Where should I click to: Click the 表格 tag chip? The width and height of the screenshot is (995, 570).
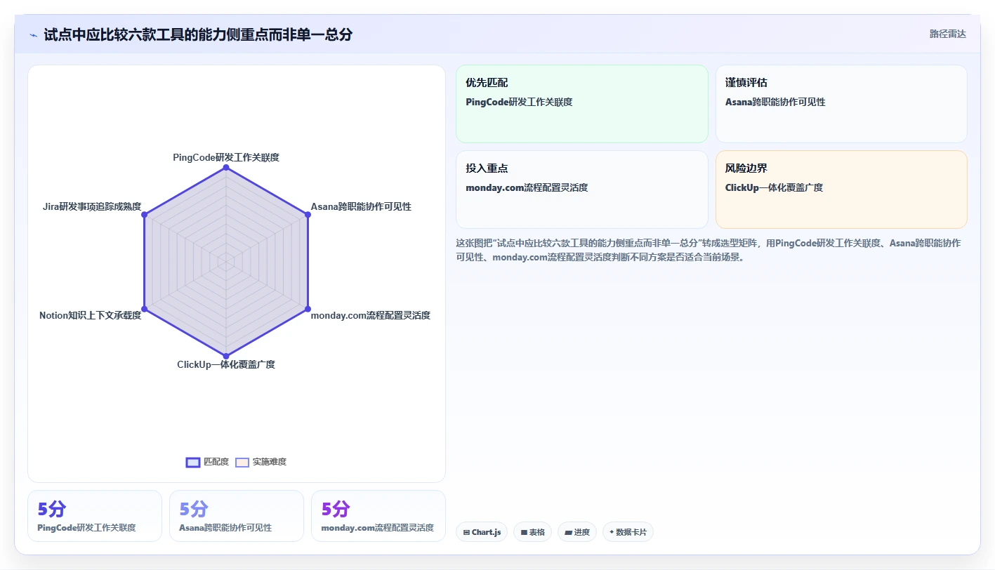(533, 532)
